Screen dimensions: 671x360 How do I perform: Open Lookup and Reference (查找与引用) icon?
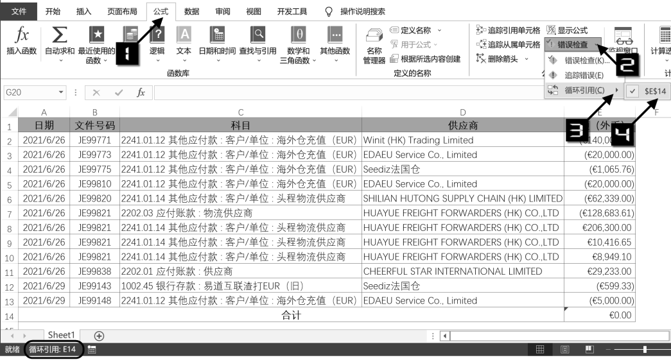258,35
